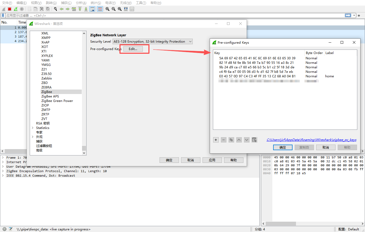The image size is (365, 232).
Task: Toggle auto-scroll during live capture
Action: 92,9
